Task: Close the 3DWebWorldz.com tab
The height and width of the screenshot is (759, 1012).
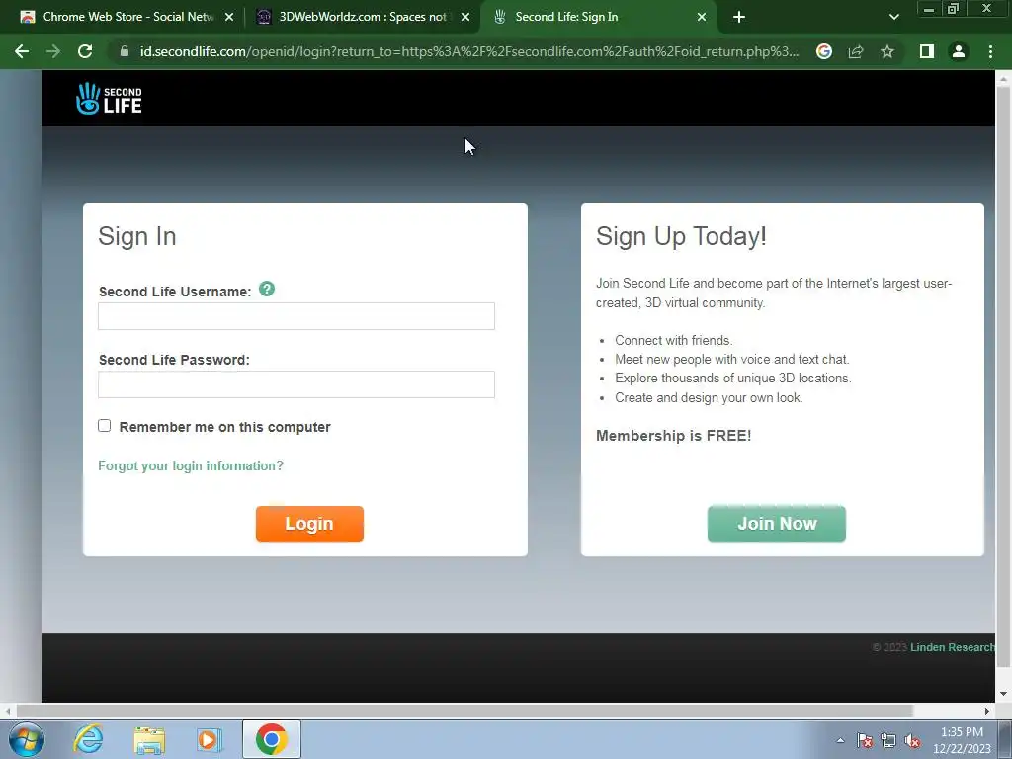Action: pos(465,17)
